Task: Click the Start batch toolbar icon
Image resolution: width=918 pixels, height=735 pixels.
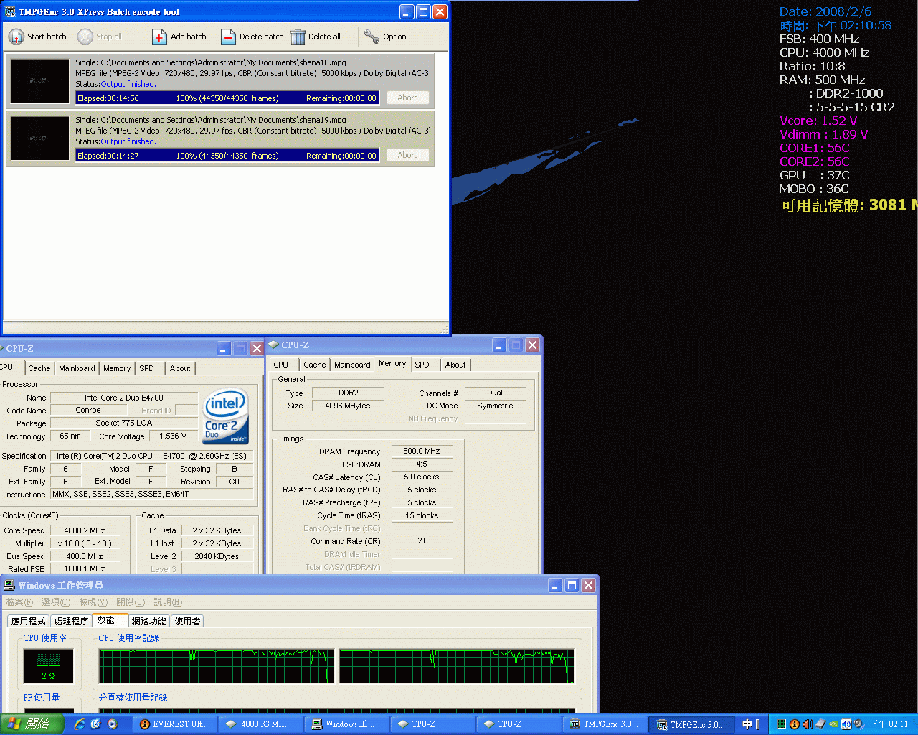Action: point(16,37)
